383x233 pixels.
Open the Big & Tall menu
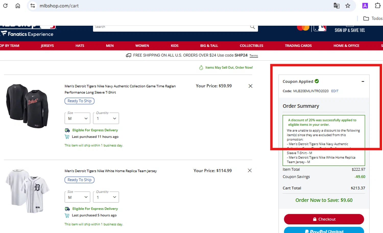(x=209, y=46)
